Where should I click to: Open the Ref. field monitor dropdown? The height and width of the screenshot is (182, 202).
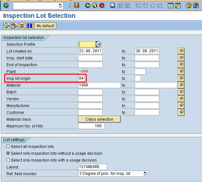coord(145,174)
